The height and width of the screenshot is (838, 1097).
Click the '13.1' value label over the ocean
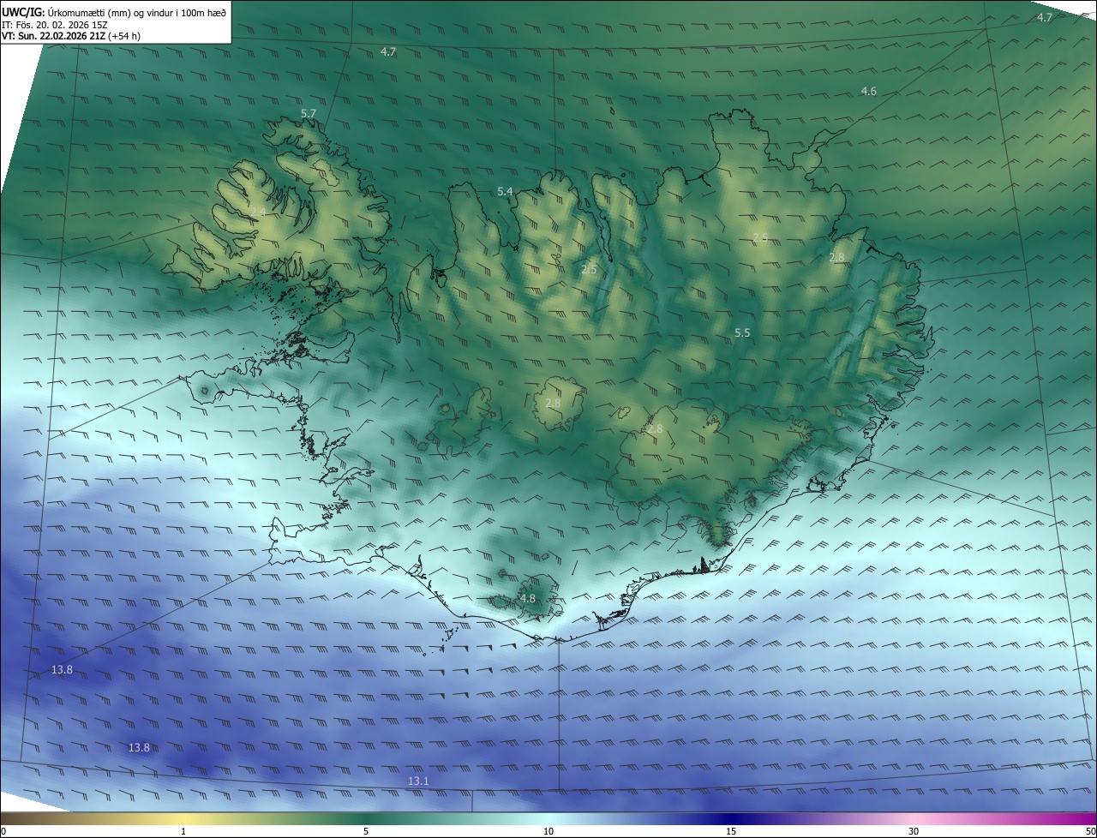(418, 781)
